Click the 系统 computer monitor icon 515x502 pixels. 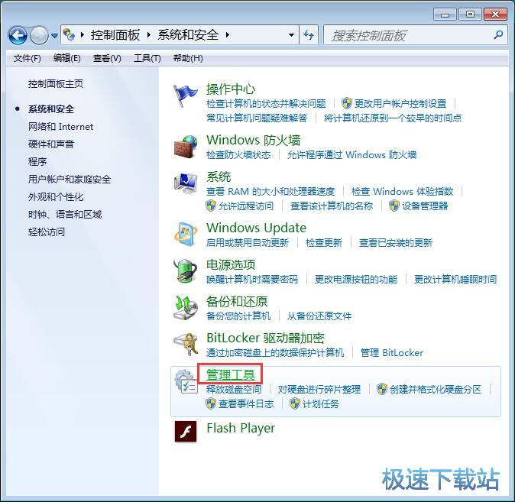186,183
